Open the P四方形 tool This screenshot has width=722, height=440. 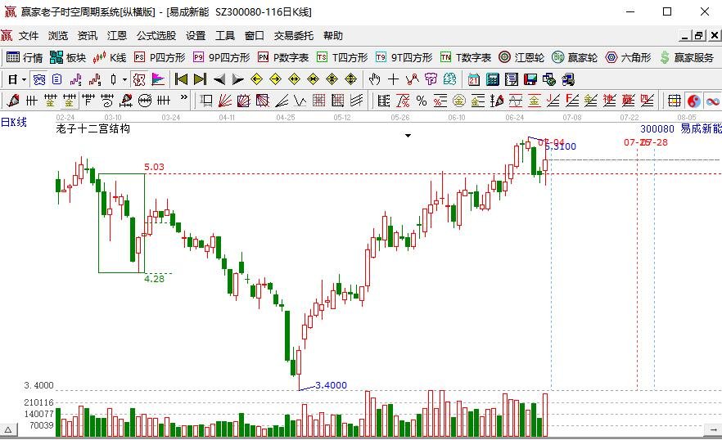160,57
